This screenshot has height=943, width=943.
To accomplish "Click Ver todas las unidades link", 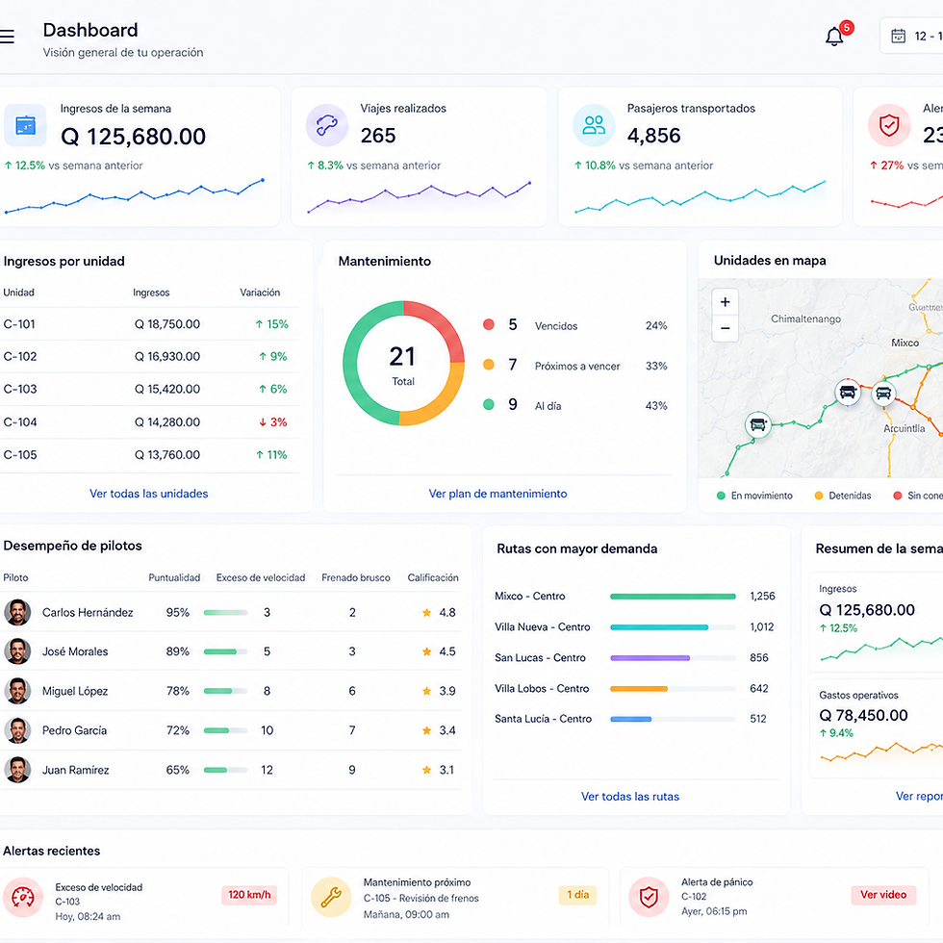I will pyautogui.click(x=148, y=494).
